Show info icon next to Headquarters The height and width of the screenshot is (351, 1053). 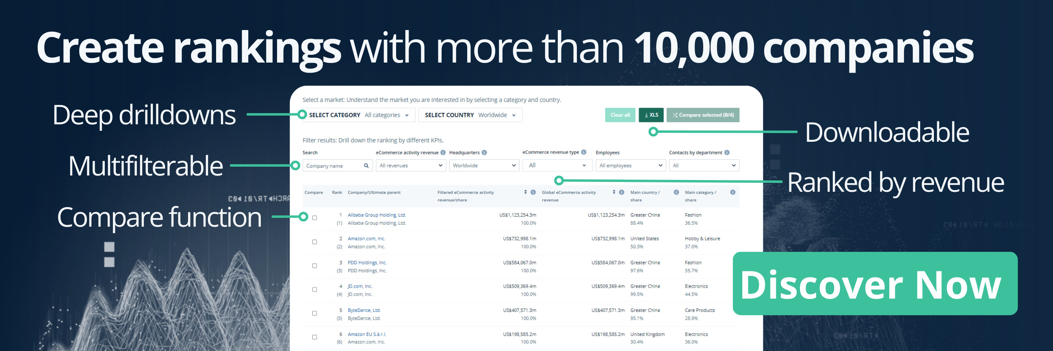484,152
